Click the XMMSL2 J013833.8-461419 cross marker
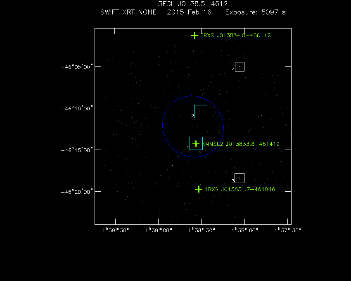The image size is (351, 281). pos(196,144)
